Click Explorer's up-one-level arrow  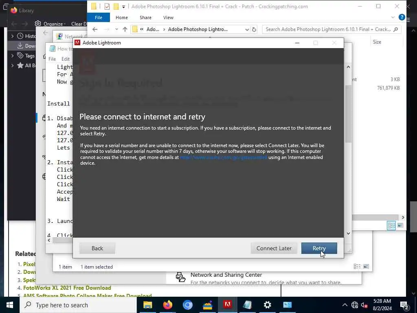coord(125,29)
